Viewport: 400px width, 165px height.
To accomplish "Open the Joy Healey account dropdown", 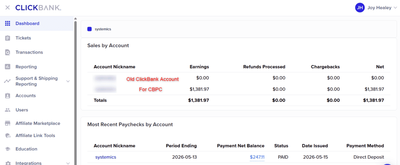I will coord(382,8).
